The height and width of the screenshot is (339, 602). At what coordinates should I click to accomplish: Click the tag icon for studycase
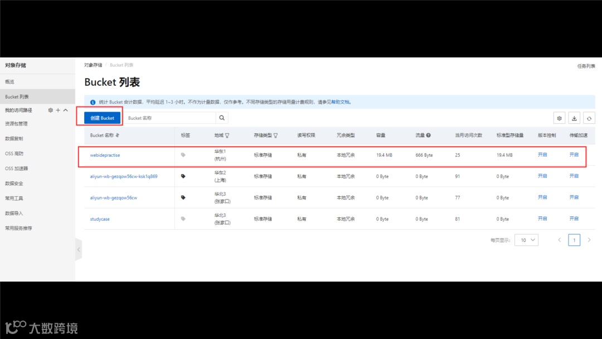coord(183,219)
